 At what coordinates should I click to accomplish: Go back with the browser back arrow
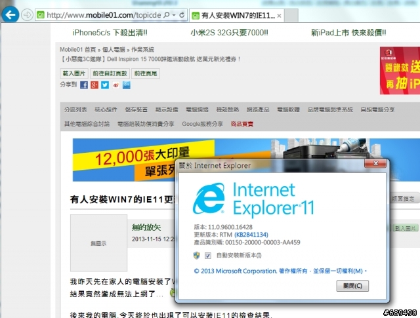tap(10, 14)
